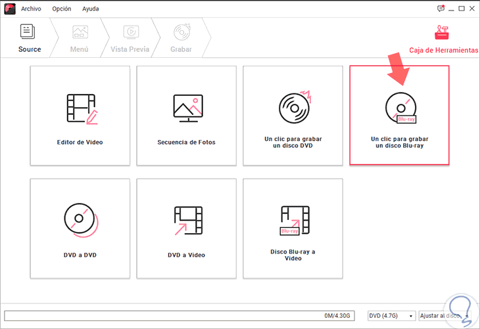Open the DVD a DVD copy tool

click(x=80, y=229)
